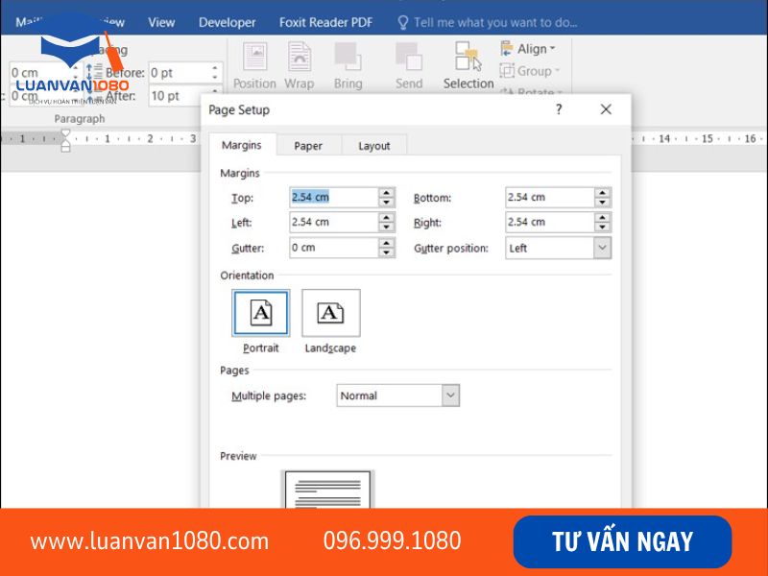
Task: Click the Right margin field
Action: point(549,222)
